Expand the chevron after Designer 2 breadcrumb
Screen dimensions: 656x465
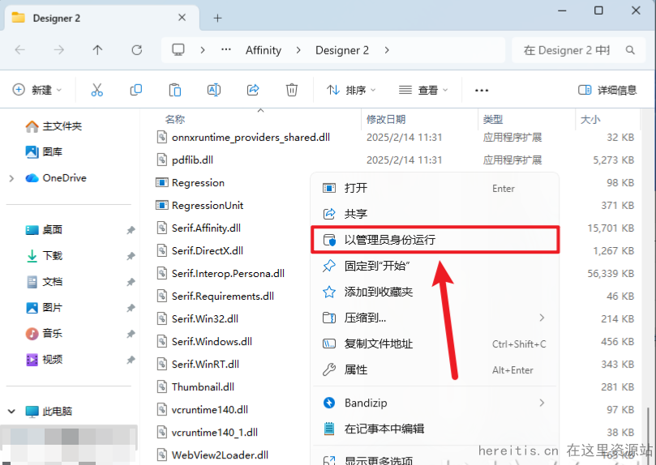point(387,50)
